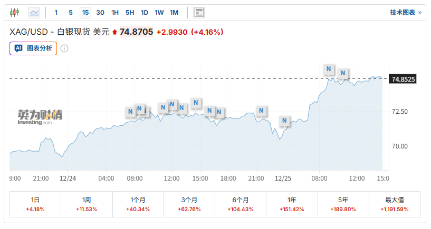Open the 1日 range tab
This screenshot has height=229, width=431.
pyautogui.click(x=35, y=204)
